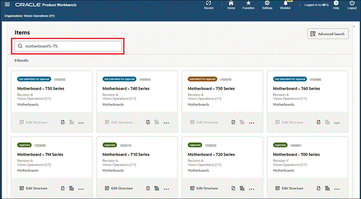Viewport: 361px width, 199px height.
Task: Open more options on 750 Series card
Action: pyautogui.click(x=251, y=123)
